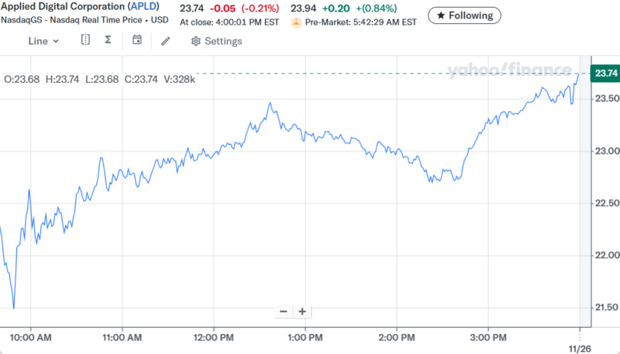Select the pencil draw tool
Image resolution: width=620 pixels, height=354 pixels.
[165, 41]
